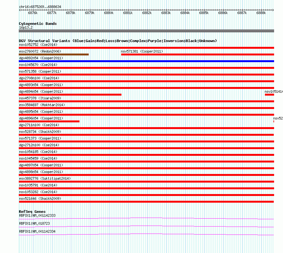Click the brown esv2760072 complex variant bar
This screenshot has height=253, width=283.
point(54,54)
